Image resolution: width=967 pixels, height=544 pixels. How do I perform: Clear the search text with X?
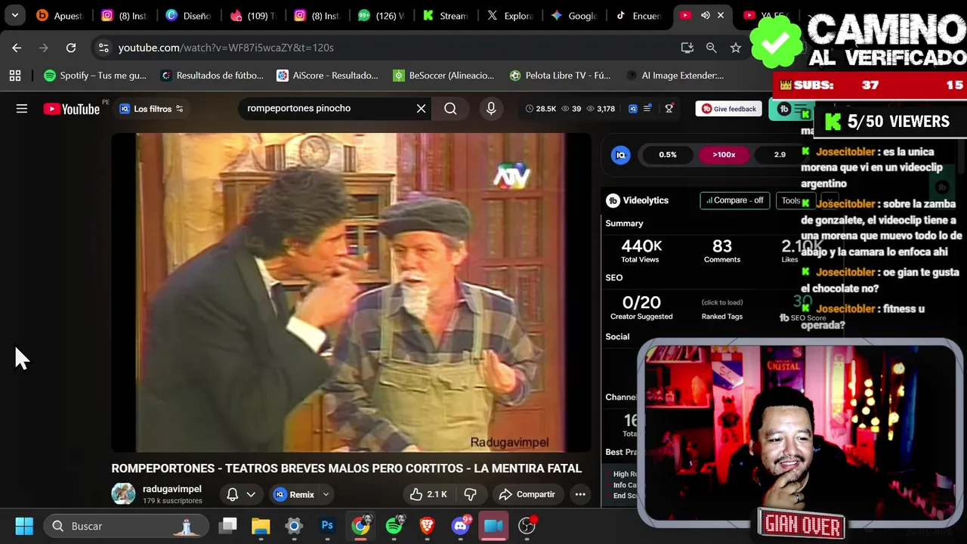421,109
